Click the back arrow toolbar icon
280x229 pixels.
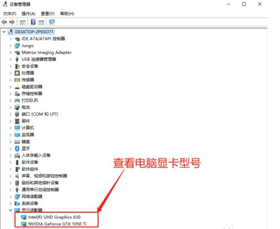pyautogui.click(x=4, y=22)
